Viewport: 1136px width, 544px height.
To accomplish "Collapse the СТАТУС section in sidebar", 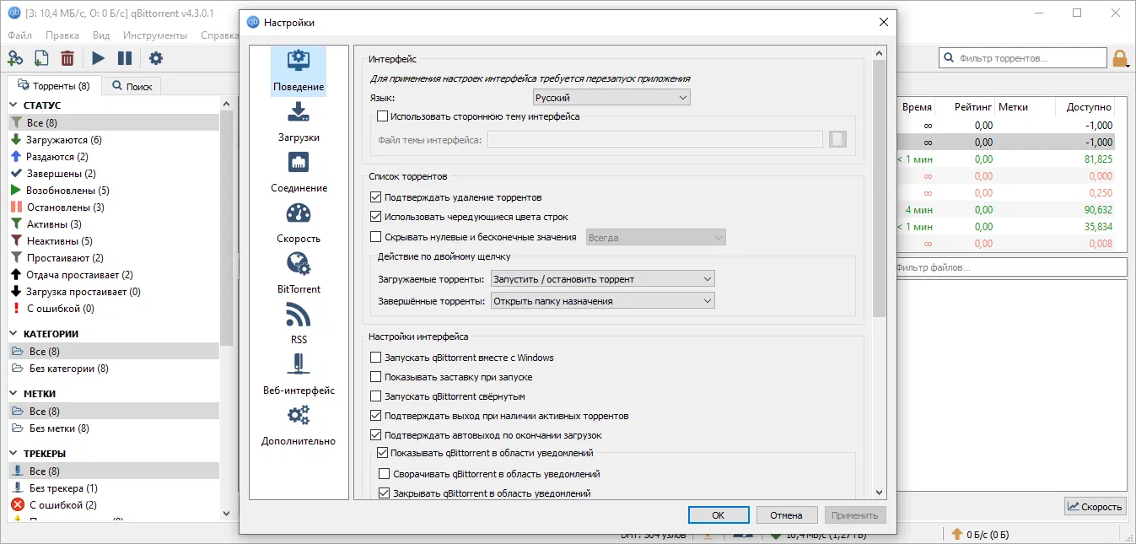I will (14, 105).
